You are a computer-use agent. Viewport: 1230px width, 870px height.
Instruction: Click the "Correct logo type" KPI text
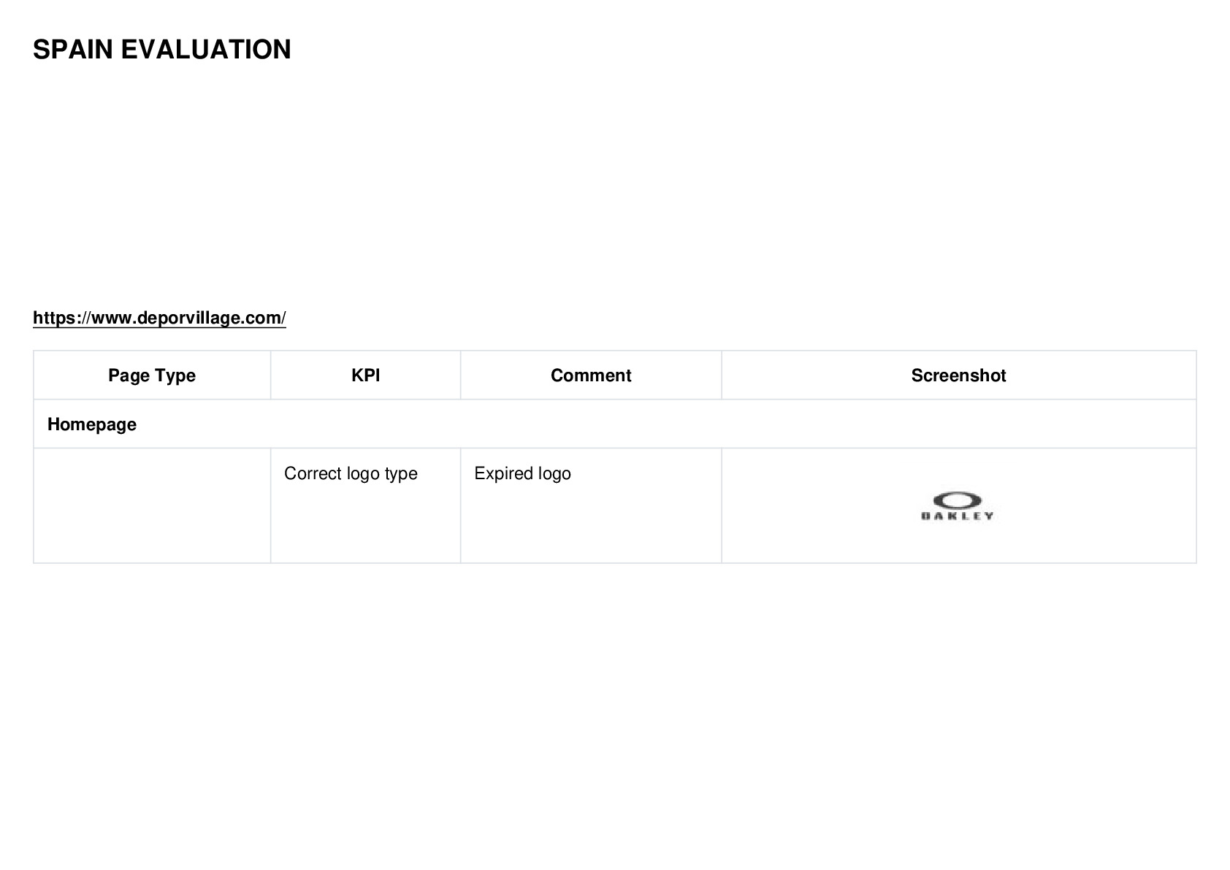pyautogui.click(x=351, y=473)
